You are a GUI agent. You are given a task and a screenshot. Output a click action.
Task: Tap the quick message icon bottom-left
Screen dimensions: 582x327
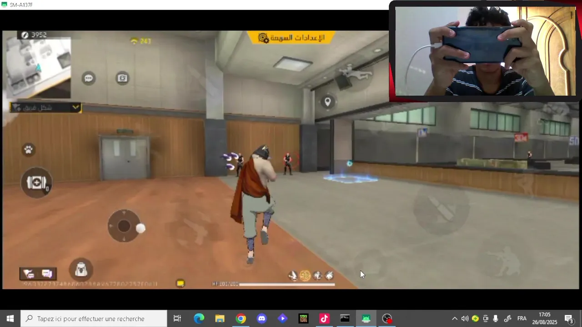point(29,273)
